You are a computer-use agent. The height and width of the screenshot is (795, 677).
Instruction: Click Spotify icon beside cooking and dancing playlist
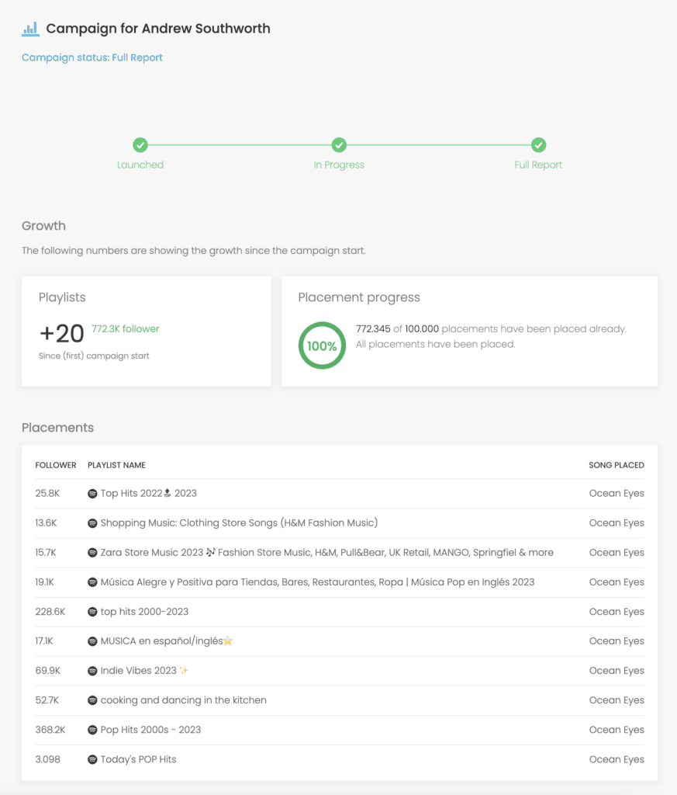click(x=92, y=700)
